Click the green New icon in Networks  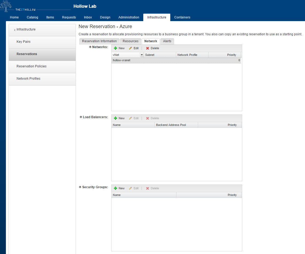tap(115, 48)
